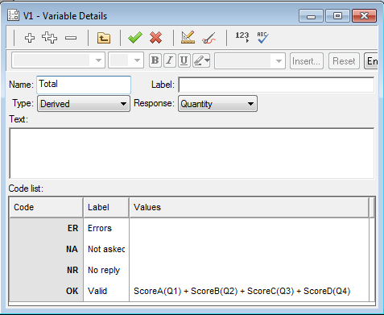
Task: Open the Type dropdown showing Derived
Action: 84,104
